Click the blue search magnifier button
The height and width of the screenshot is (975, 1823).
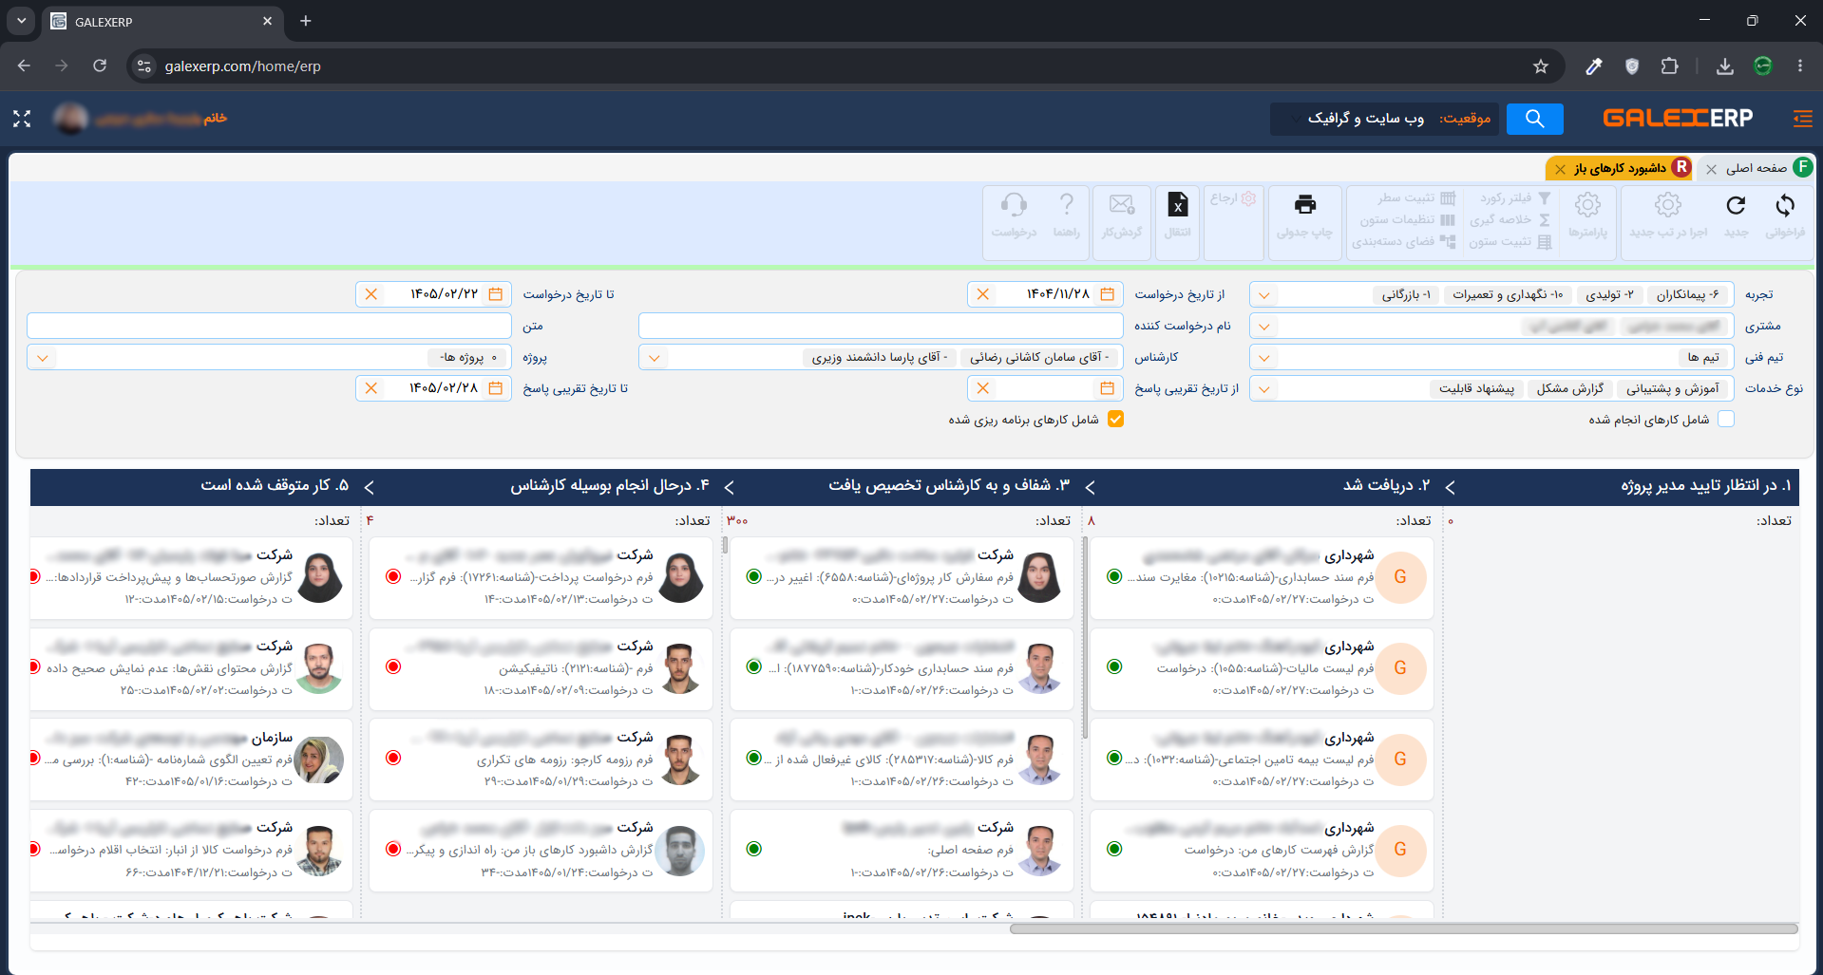click(1534, 119)
